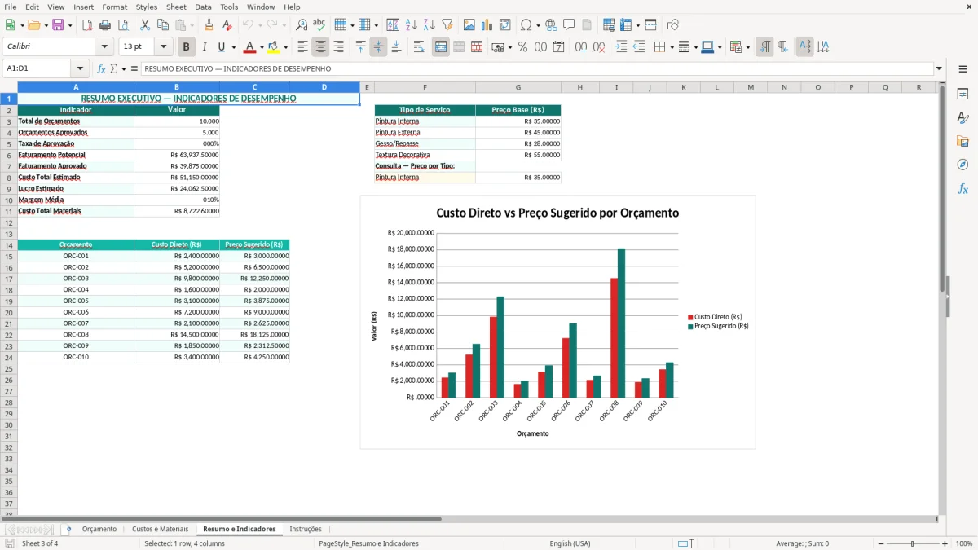Click the Copy icon

pyautogui.click(x=163, y=25)
